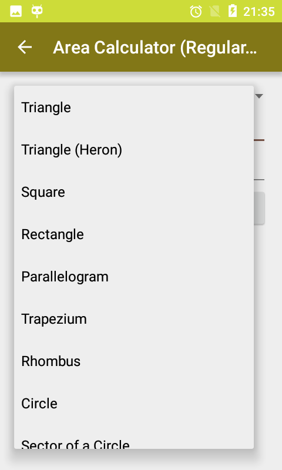
Task: Choose Parallelogram in the shape list
Action: (134, 276)
